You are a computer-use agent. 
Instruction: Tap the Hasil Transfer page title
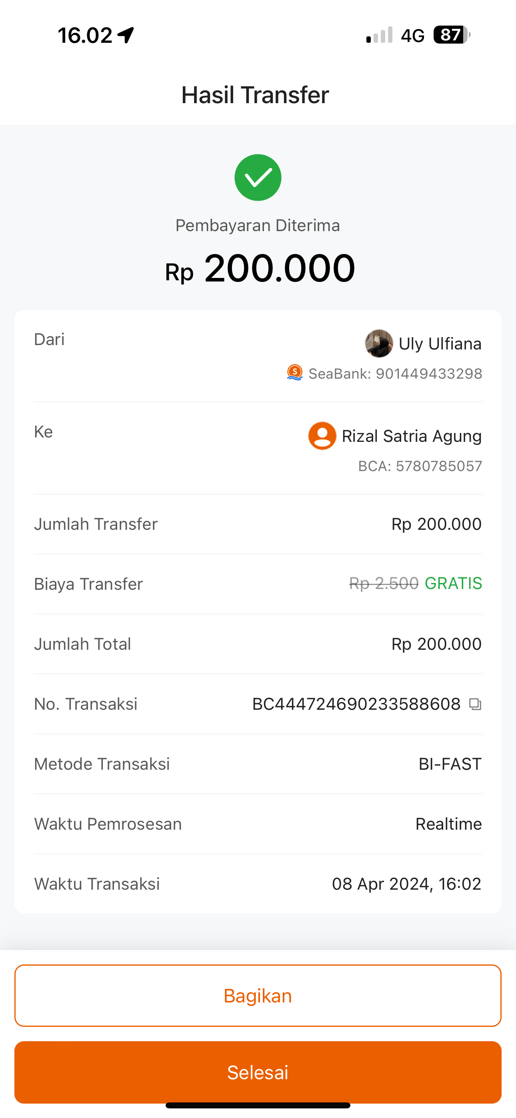(x=255, y=95)
